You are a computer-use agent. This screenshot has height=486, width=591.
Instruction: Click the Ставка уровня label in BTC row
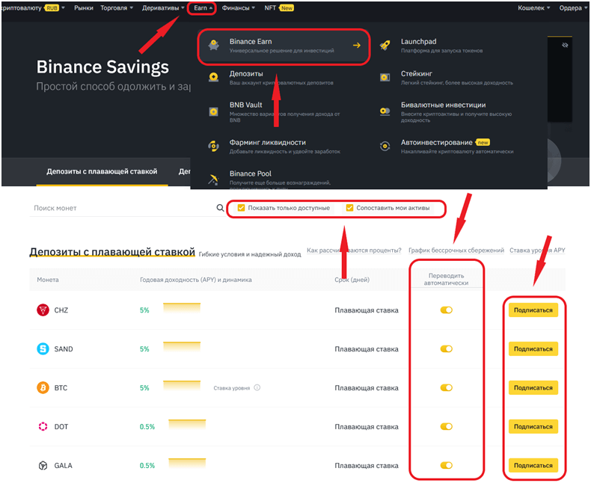232,388
